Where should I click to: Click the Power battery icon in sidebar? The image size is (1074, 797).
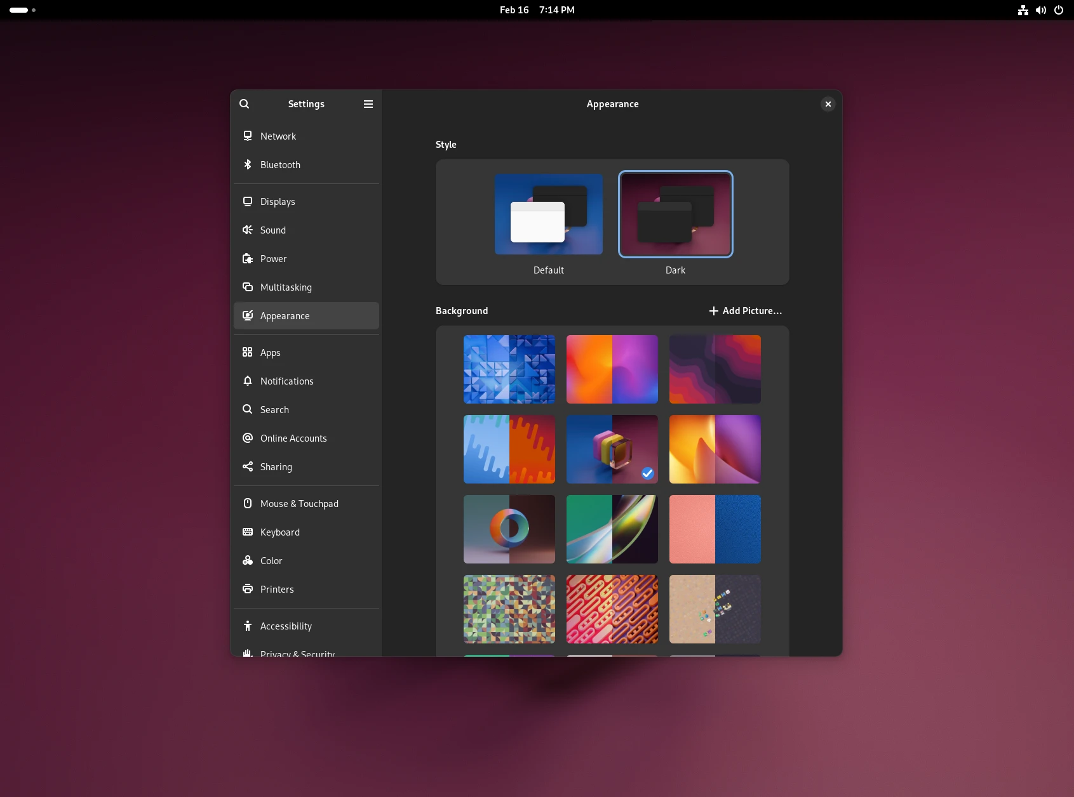pos(248,259)
